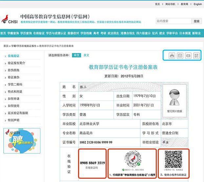Screen dimensions: 204x182
Task: Click the square QR code for verification
Action: coord(173,159)
